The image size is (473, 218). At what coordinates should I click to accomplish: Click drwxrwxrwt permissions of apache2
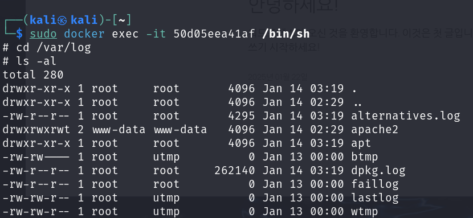coord(36,130)
